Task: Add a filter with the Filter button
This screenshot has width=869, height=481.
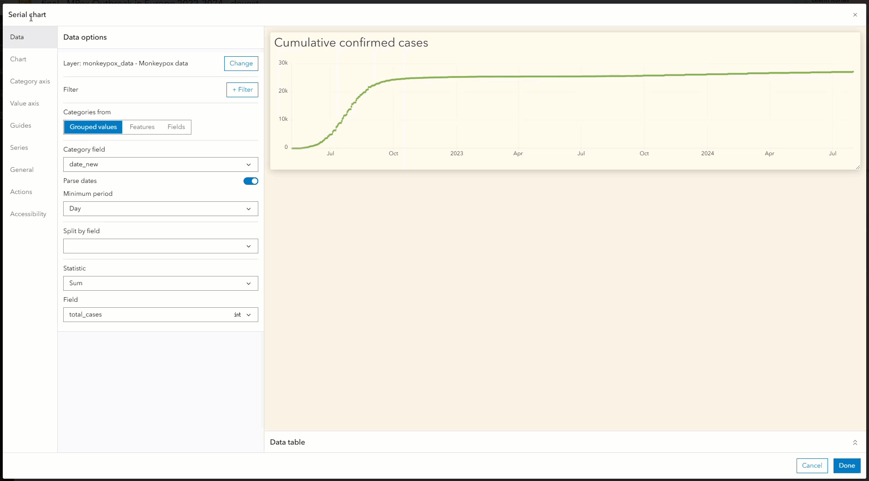Action: [x=242, y=89]
